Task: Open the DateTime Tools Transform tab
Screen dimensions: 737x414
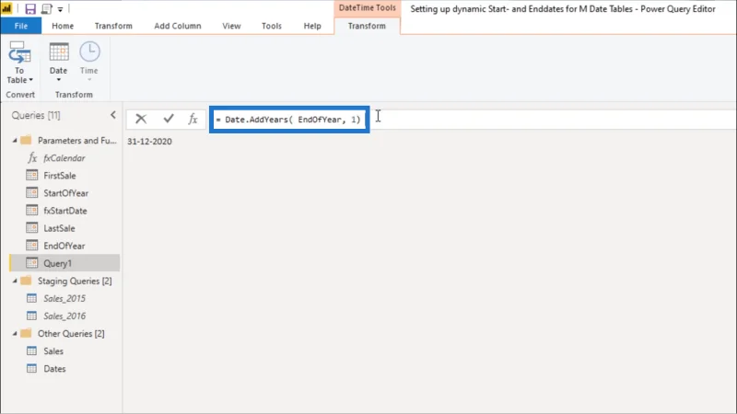Action: 367,26
